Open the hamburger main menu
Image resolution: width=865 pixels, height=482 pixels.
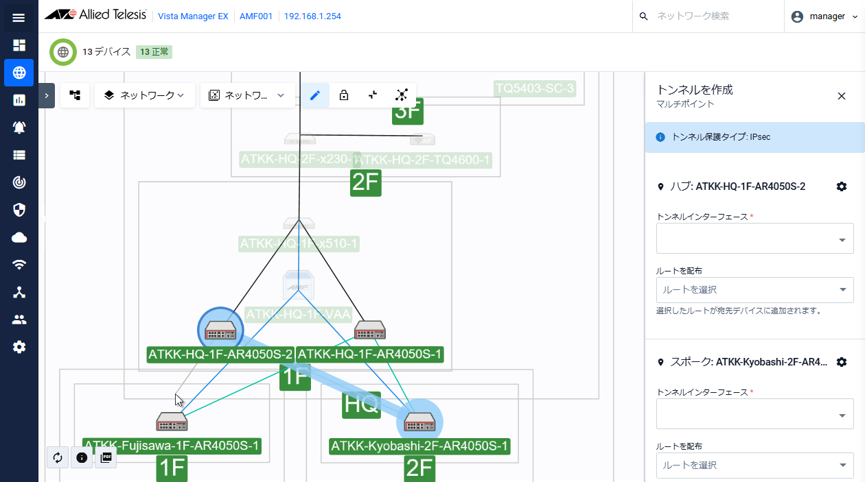pyautogui.click(x=19, y=17)
